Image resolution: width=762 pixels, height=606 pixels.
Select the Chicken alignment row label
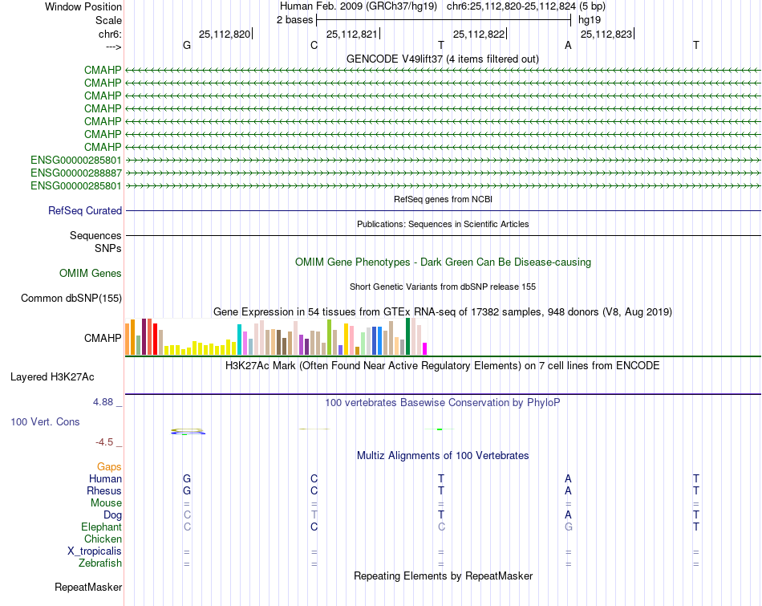coord(103,539)
